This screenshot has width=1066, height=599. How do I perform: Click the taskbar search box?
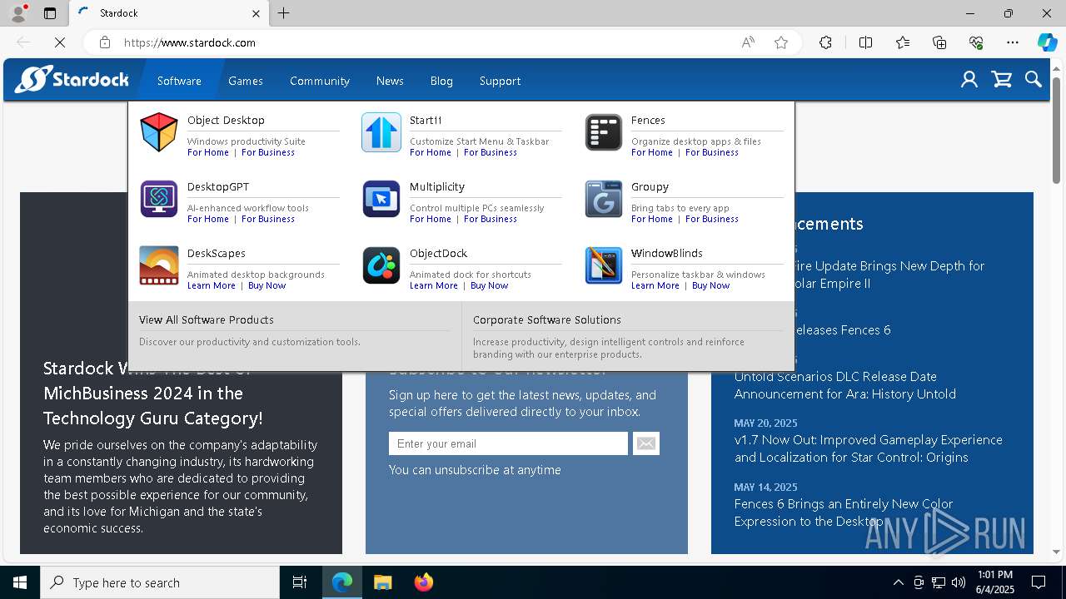[x=160, y=582]
